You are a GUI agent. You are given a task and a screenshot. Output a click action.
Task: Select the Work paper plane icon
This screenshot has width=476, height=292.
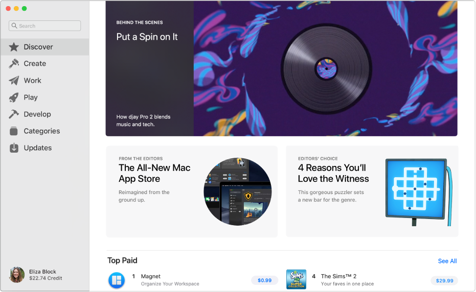[x=14, y=81]
